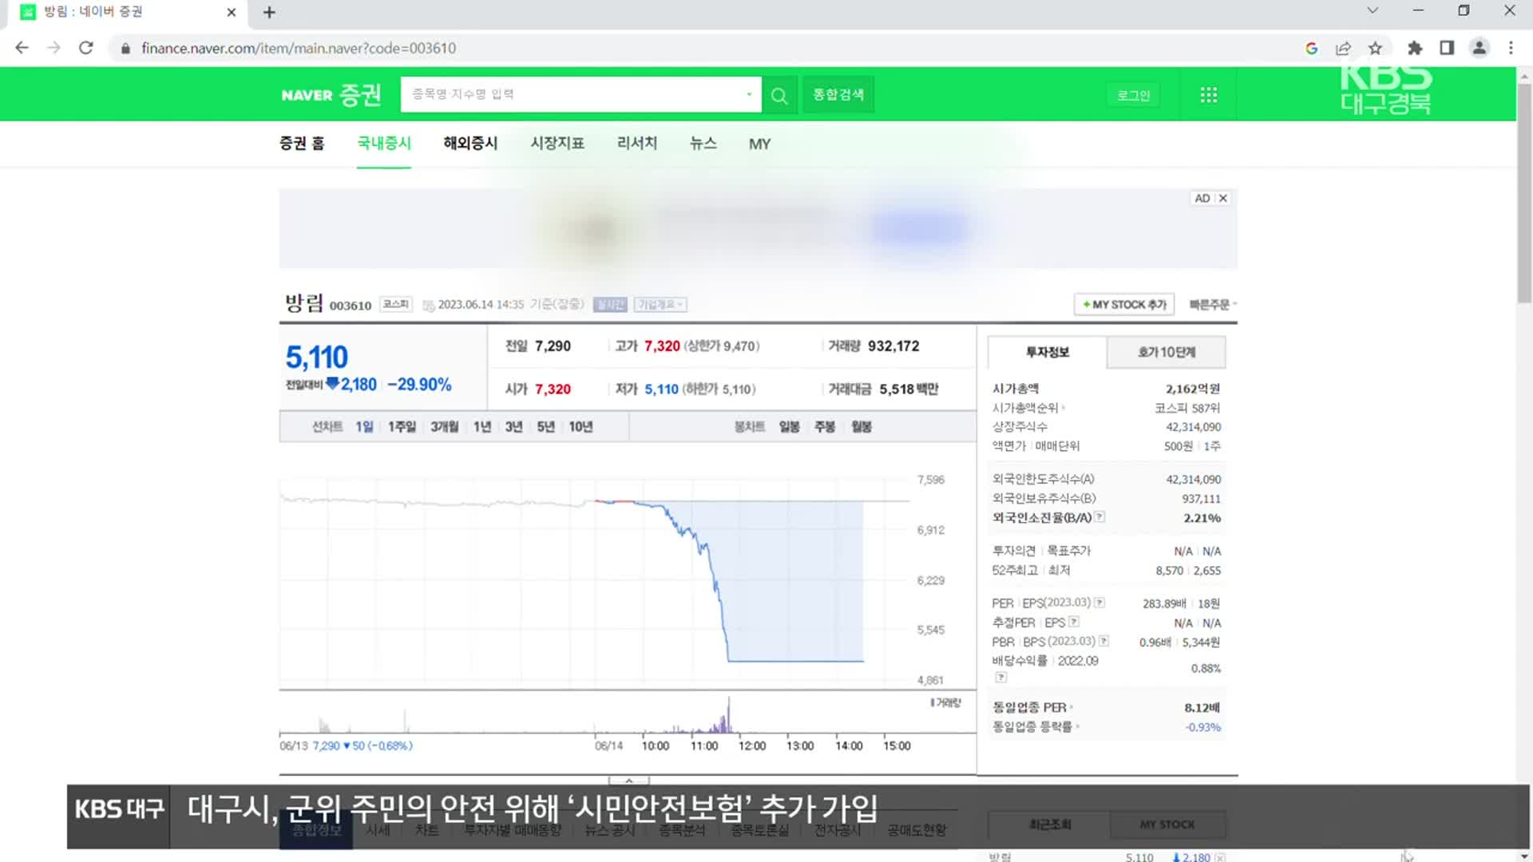Image resolution: width=1533 pixels, height=862 pixels.
Task: Select the 주봉 candle chart
Action: (825, 427)
